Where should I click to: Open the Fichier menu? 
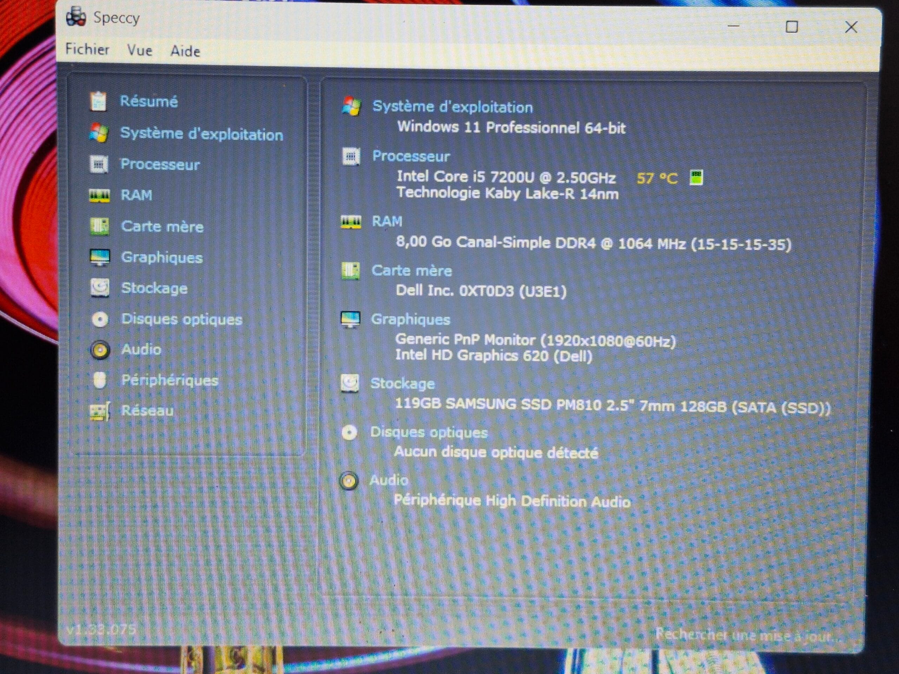click(x=87, y=49)
